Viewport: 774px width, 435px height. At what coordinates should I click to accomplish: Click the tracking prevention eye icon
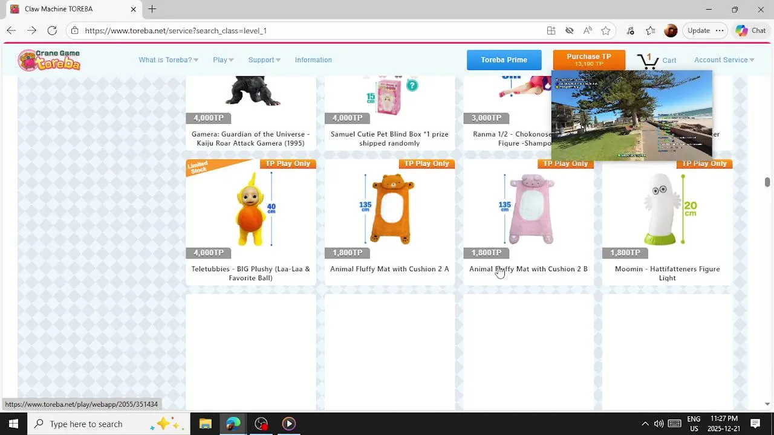[x=569, y=30]
